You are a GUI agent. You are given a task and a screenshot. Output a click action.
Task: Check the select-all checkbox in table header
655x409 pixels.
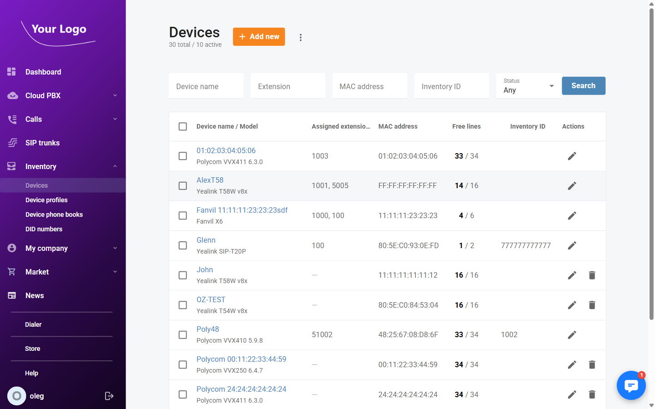(182, 126)
